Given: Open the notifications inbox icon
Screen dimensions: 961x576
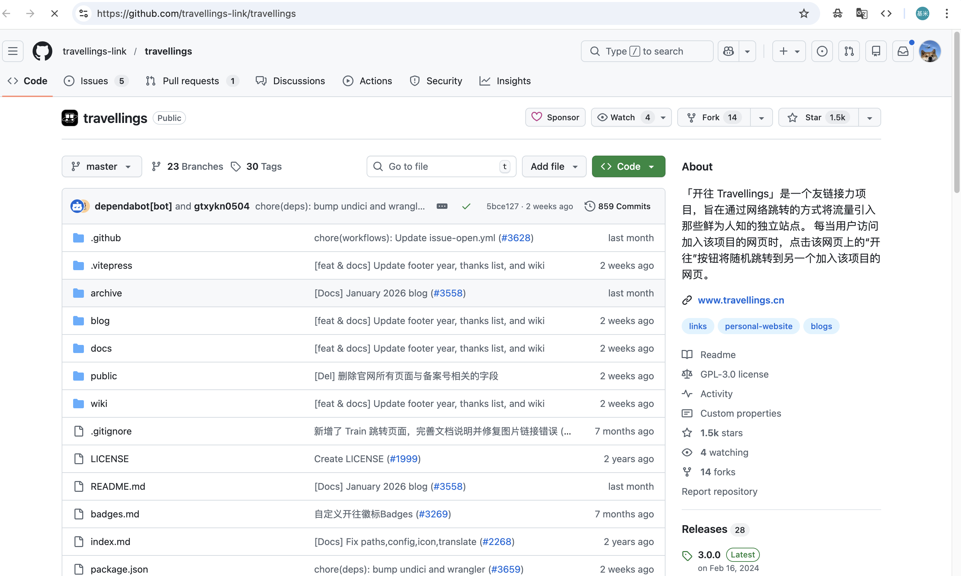Looking at the screenshot, I should click(903, 51).
